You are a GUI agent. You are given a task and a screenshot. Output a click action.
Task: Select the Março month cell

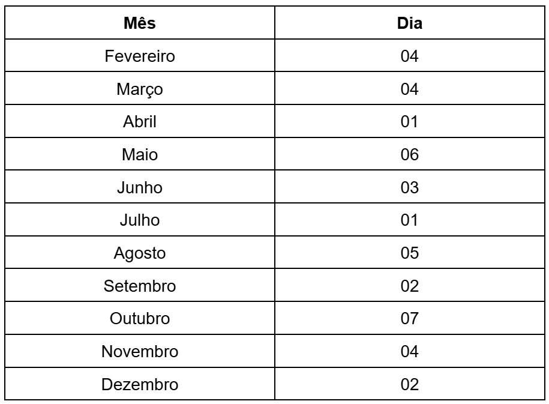(x=140, y=89)
